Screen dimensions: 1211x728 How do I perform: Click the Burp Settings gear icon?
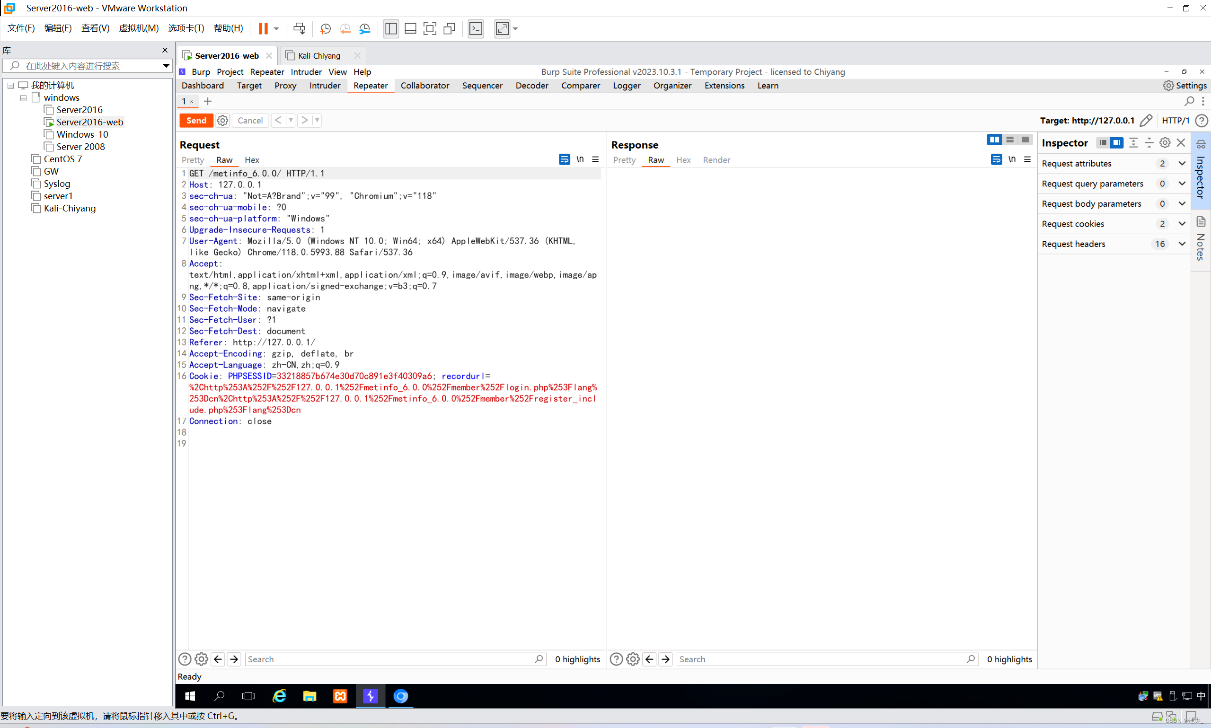(x=1168, y=85)
